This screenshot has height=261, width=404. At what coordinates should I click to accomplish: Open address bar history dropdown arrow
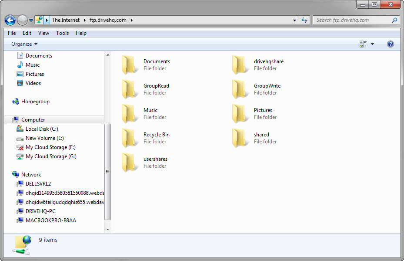295,20
